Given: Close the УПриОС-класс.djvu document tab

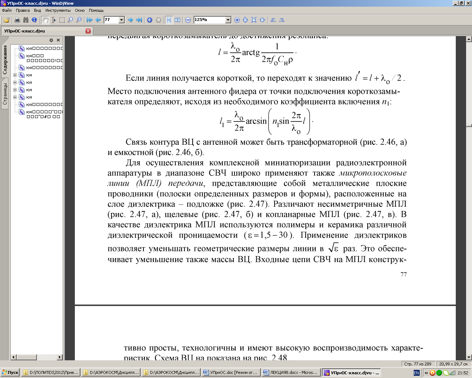Looking at the screenshot, I should [88, 31].
